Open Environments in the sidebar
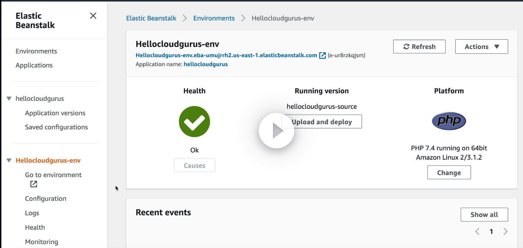The image size is (523, 248). click(x=36, y=51)
